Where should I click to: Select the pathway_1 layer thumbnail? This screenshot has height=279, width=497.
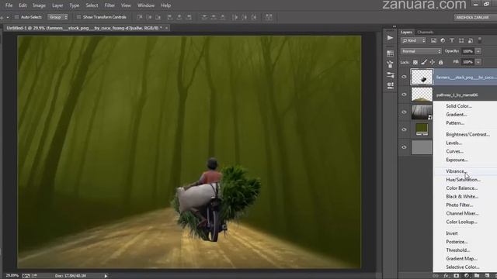[x=422, y=95]
